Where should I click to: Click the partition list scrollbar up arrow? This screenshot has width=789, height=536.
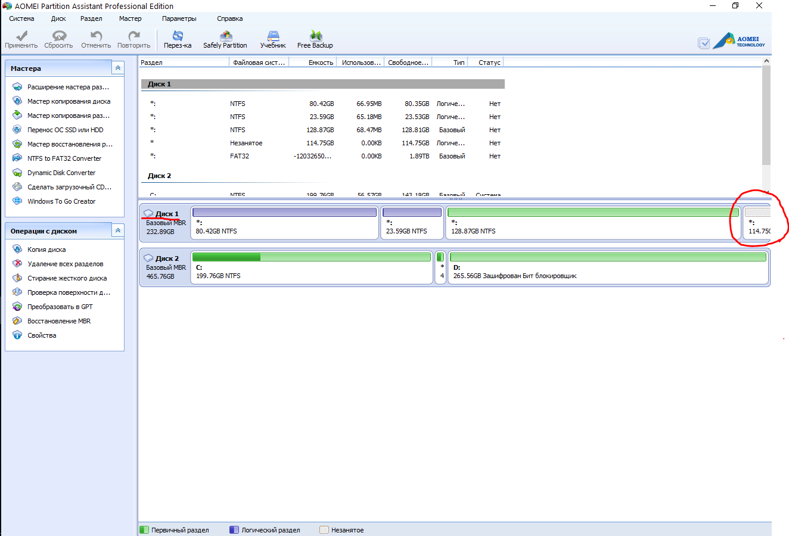tap(766, 61)
